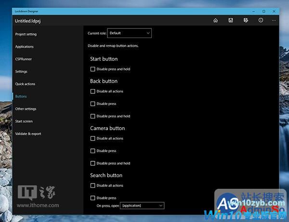289x222 pixels.
Task: Click the info circle icon
Action: (261, 20)
